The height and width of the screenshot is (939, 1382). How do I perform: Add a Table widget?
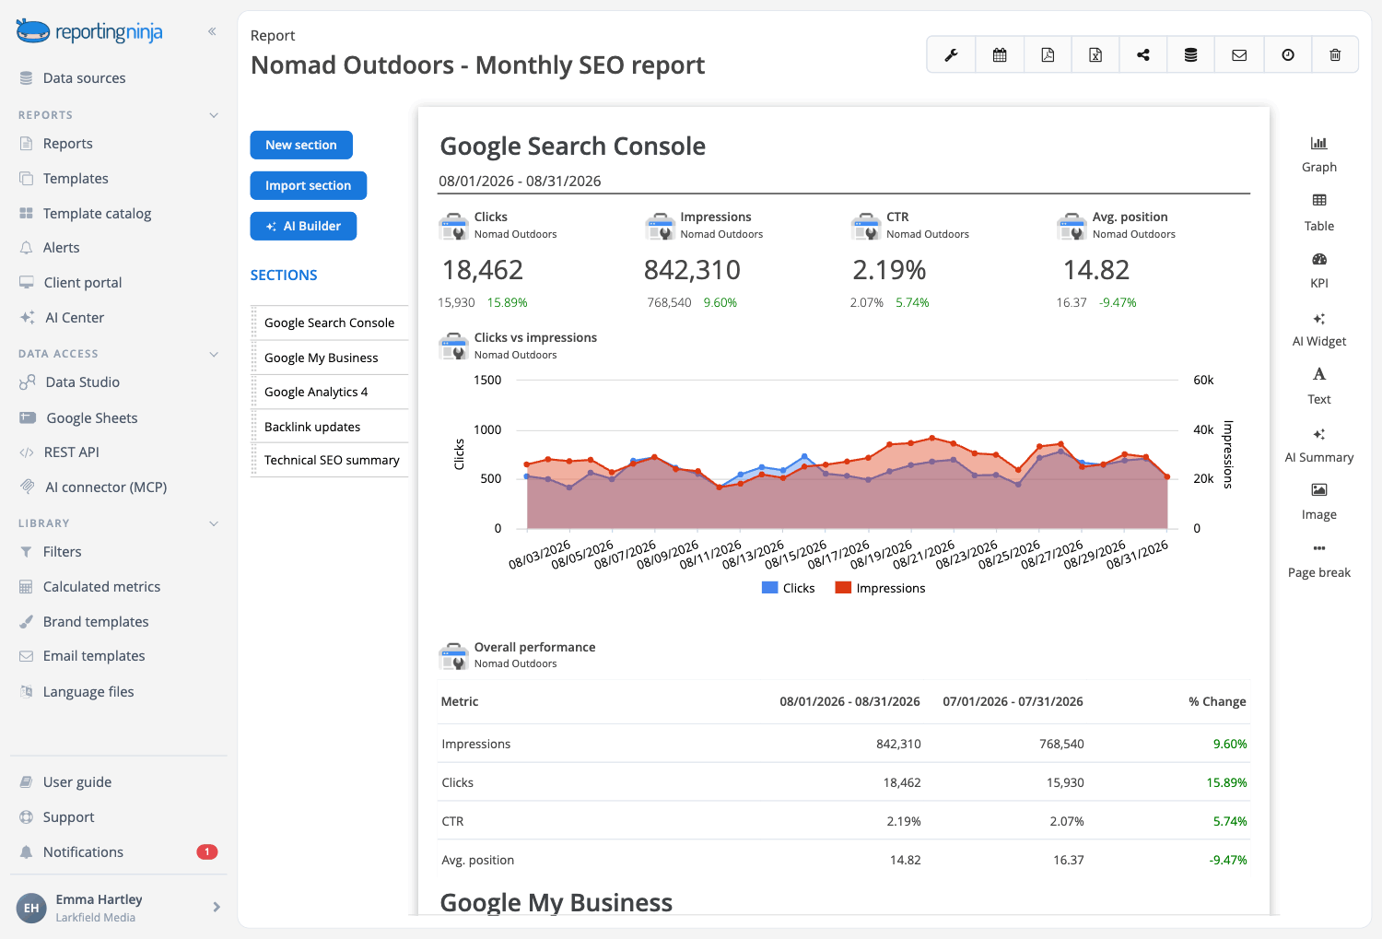(x=1319, y=213)
